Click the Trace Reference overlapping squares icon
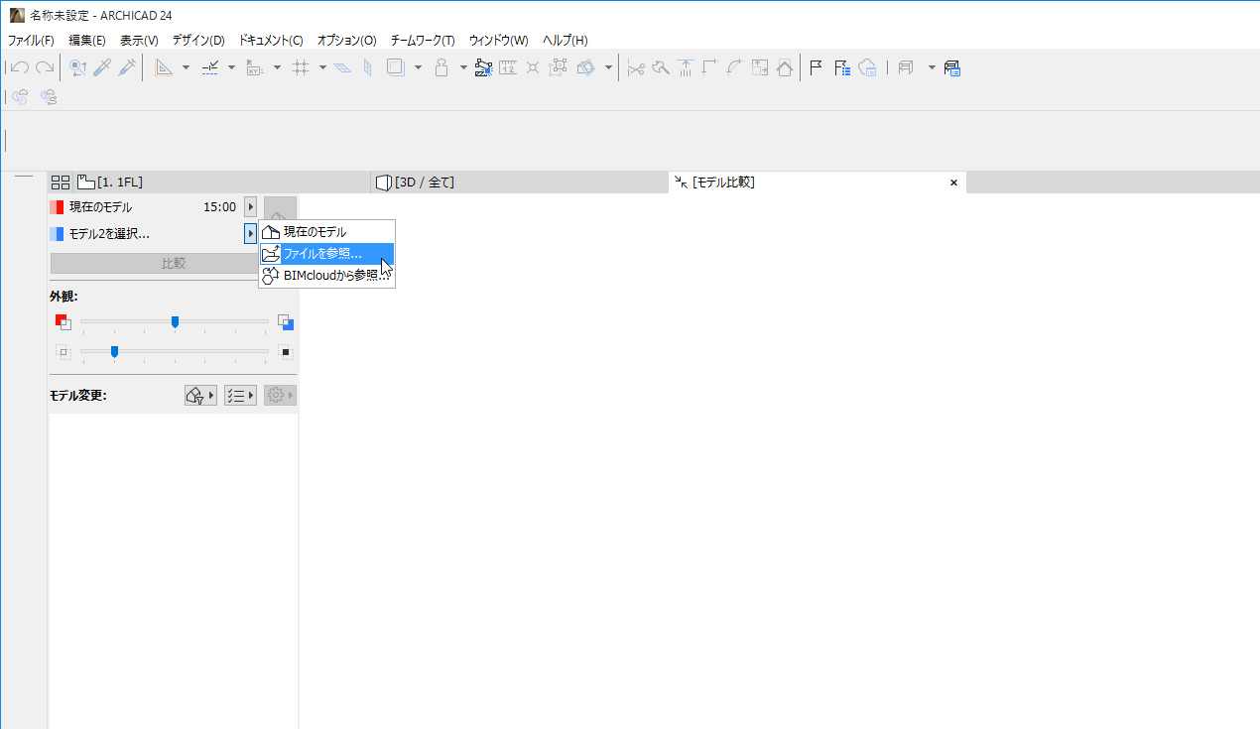1260x729 pixels. (x=396, y=67)
